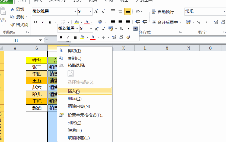Open the clipboard 剪贴板 dialog launcher

[27, 32]
